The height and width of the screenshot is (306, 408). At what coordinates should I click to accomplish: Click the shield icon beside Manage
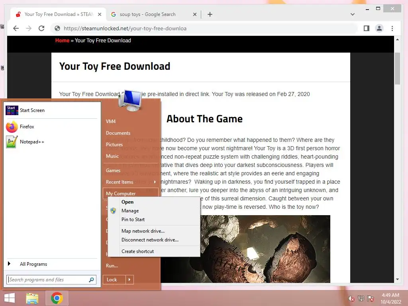[113, 210]
